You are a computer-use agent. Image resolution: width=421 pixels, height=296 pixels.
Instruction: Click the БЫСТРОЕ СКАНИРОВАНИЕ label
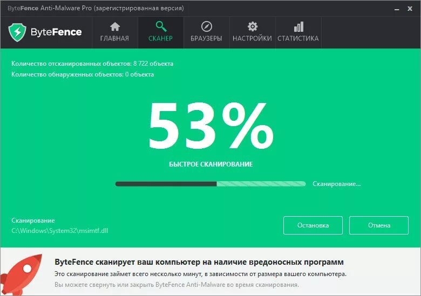(210, 164)
